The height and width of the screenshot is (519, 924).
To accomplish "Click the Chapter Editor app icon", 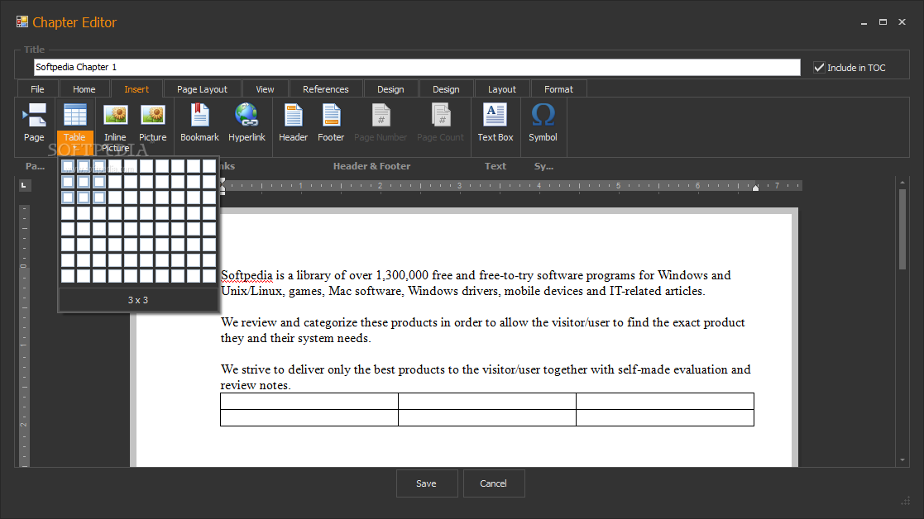I will pos(22,21).
